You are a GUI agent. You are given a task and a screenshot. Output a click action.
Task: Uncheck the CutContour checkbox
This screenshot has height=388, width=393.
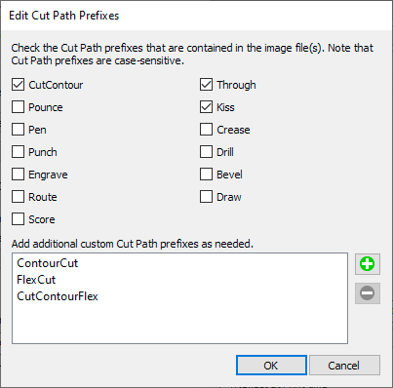(18, 85)
